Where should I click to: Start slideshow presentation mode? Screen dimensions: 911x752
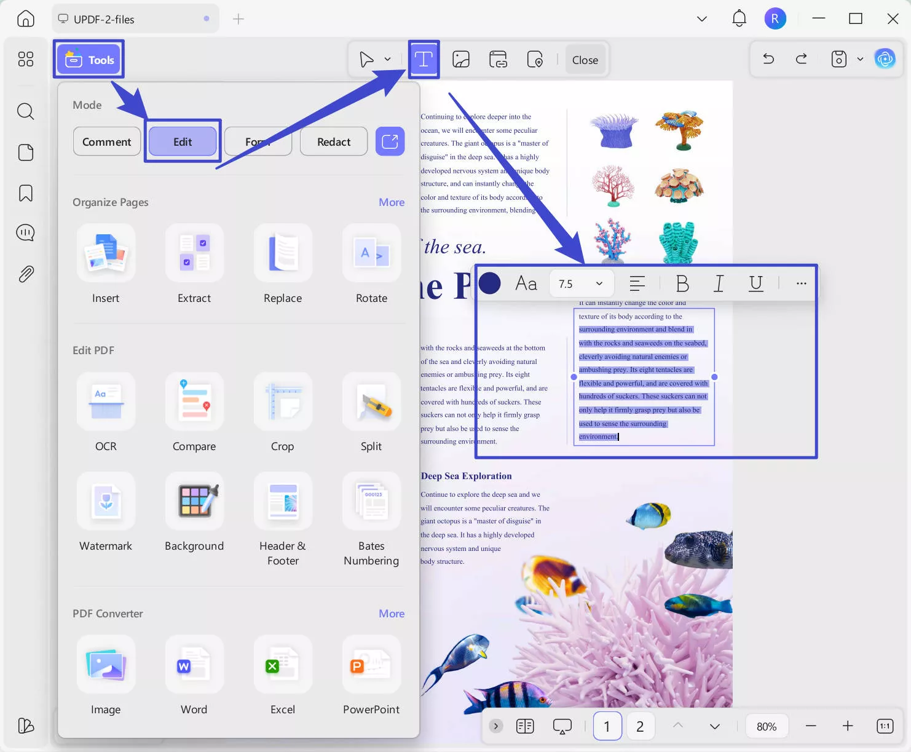562,726
